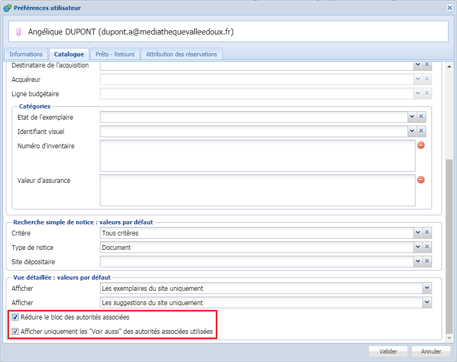
Task: Clear the Type de notice selection with the X icon
Action: pyautogui.click(x=427, y=247)
